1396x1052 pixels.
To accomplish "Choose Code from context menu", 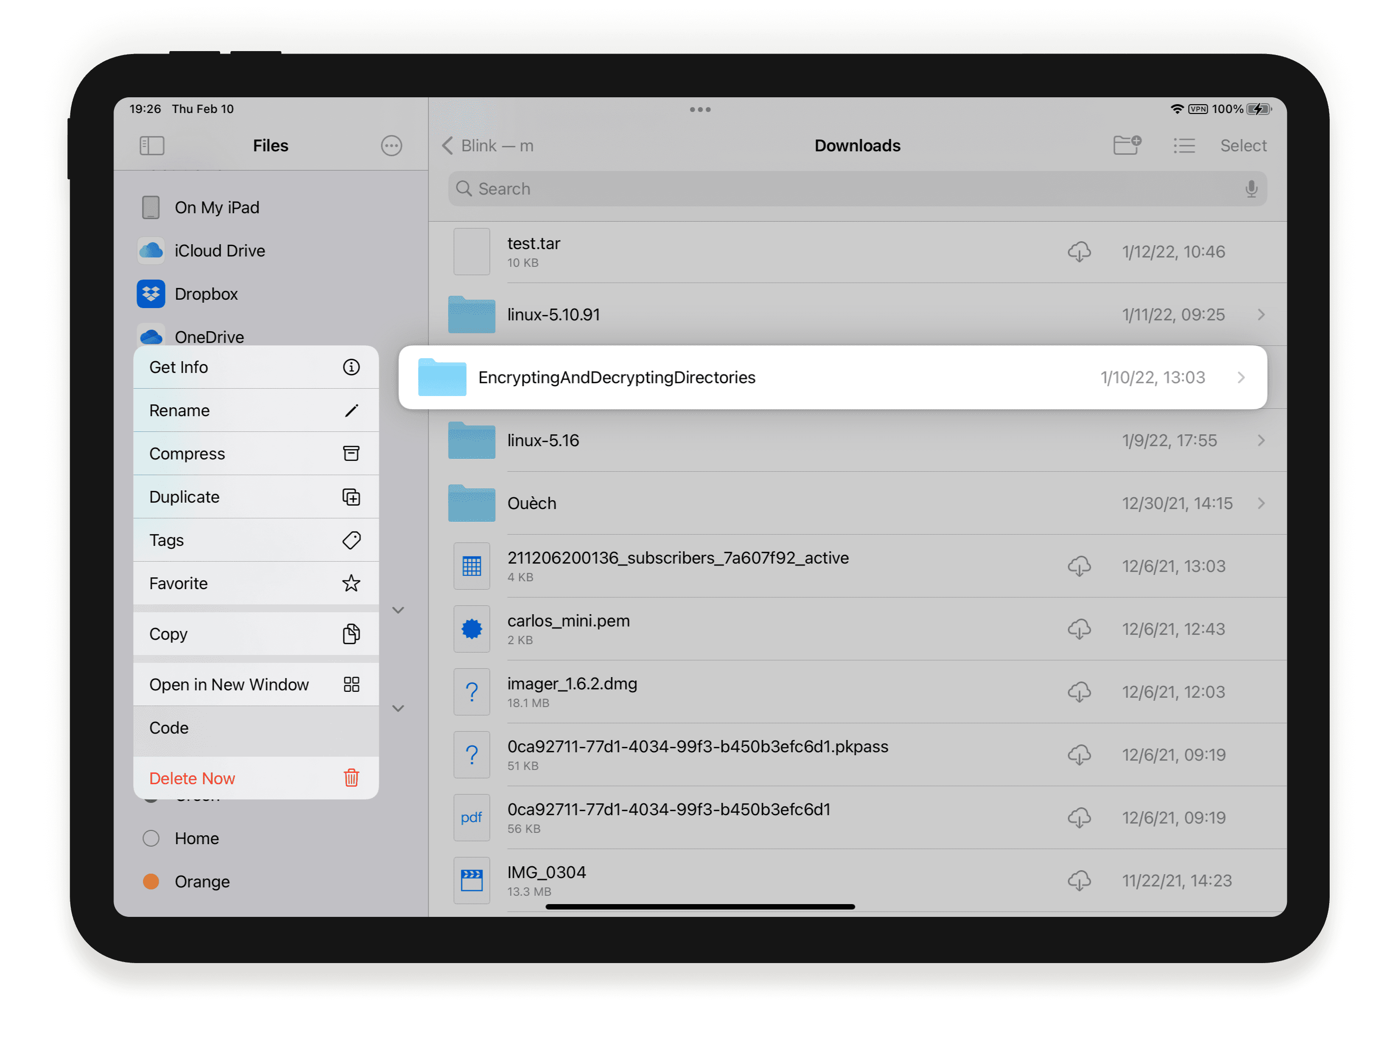I will (256, 728).
